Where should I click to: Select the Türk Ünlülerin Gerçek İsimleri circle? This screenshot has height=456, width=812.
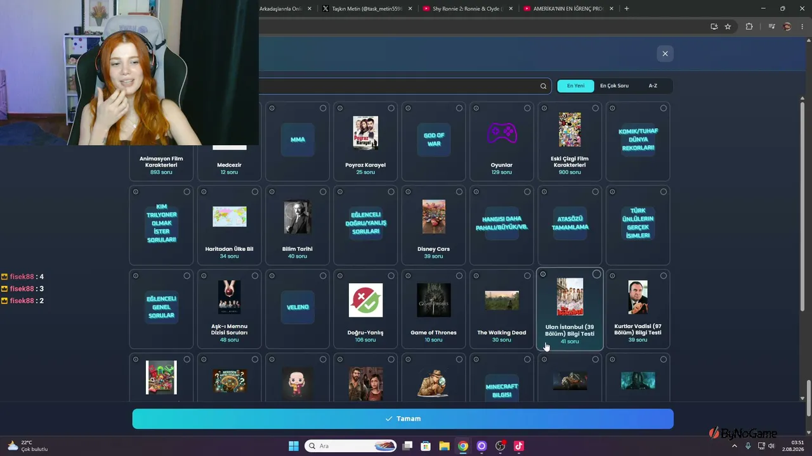(x=664, y=192)
